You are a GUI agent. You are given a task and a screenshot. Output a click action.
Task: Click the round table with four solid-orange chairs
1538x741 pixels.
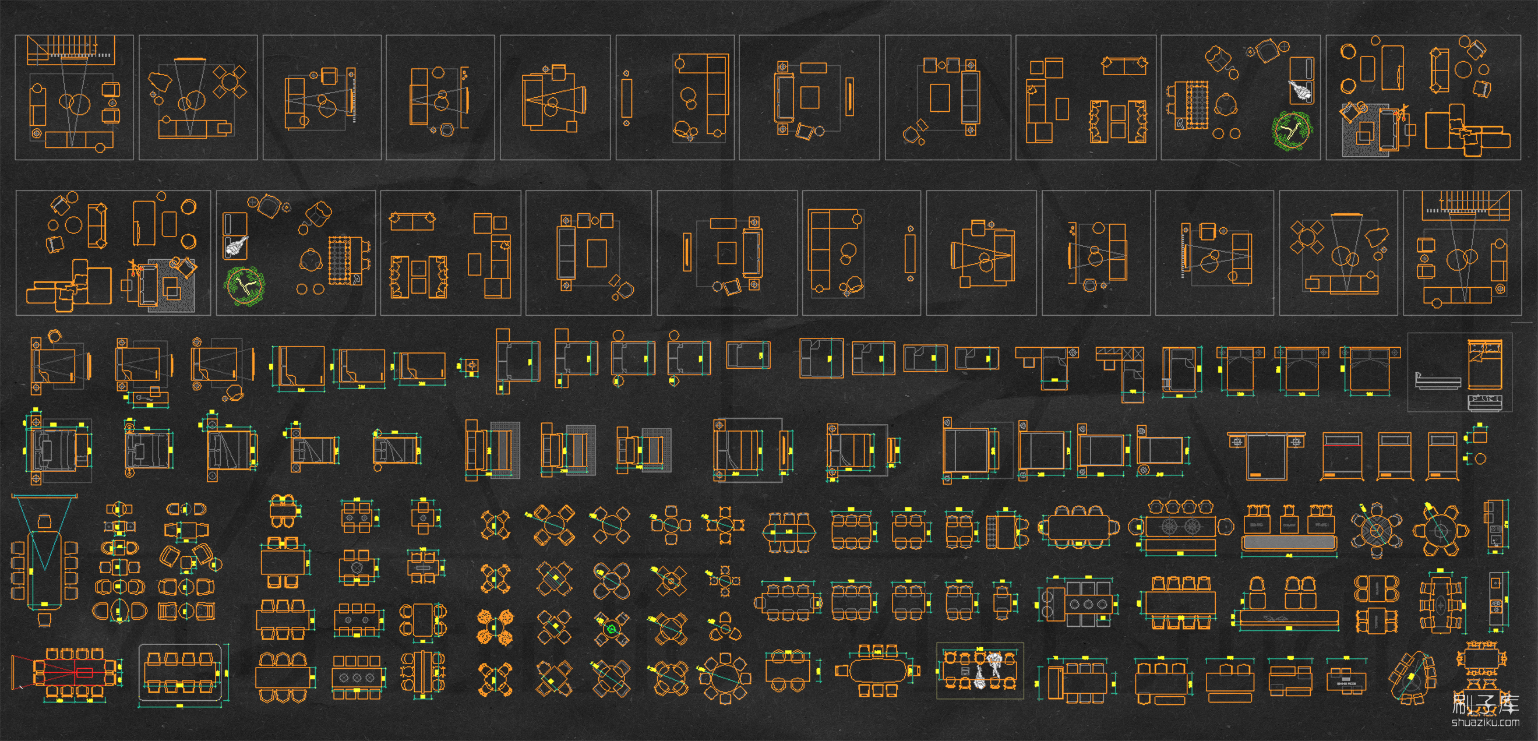click(x=495, y=627)
